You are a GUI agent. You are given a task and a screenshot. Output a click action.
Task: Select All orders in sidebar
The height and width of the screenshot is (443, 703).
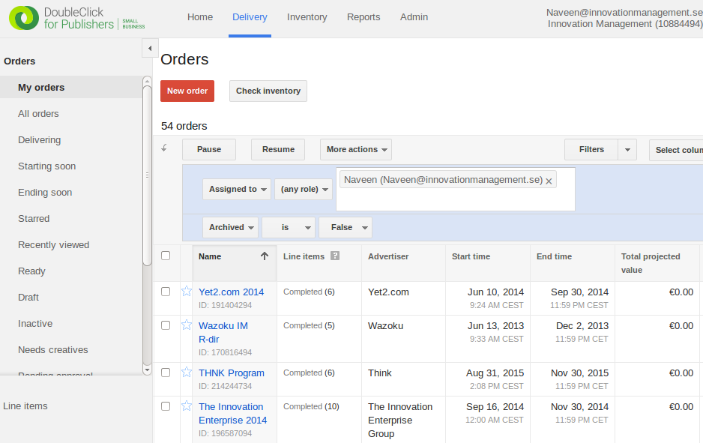(x=38, y=114)
